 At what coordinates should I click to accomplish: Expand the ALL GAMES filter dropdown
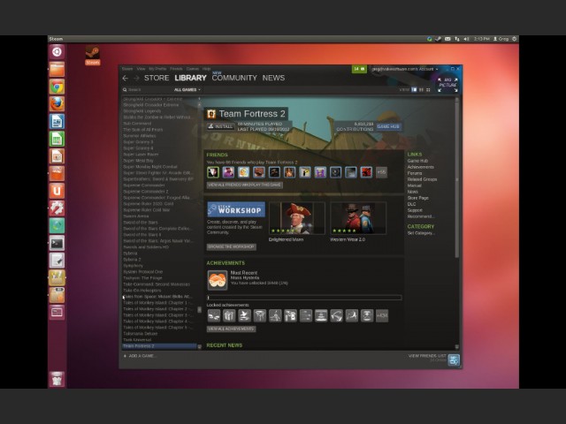point(187,90)
